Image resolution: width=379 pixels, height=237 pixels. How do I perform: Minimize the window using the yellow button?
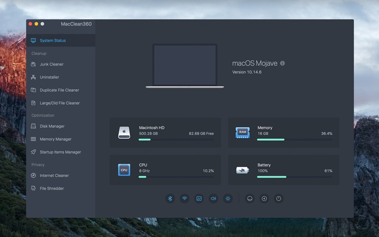(36, 24)
